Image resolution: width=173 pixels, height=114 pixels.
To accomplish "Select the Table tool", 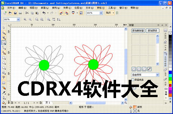I will pos(4,83).
